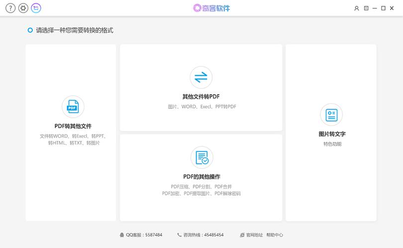Click the image-to-text ID card icon
Image resolution: width=403 pixels, height=248 pixels.
(x=331, y=115)
